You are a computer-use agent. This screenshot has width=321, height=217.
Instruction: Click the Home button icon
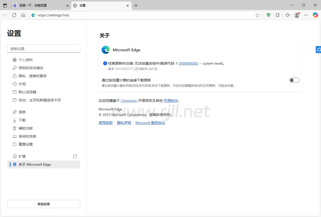(23, 15)
